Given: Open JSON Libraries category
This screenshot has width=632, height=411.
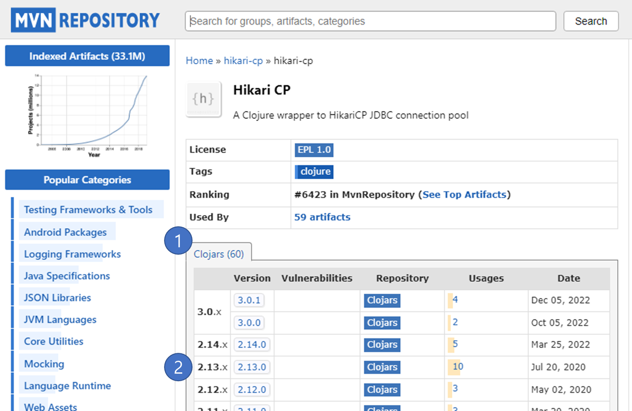Looking at the screenshot, I should (x=57, y=298).
